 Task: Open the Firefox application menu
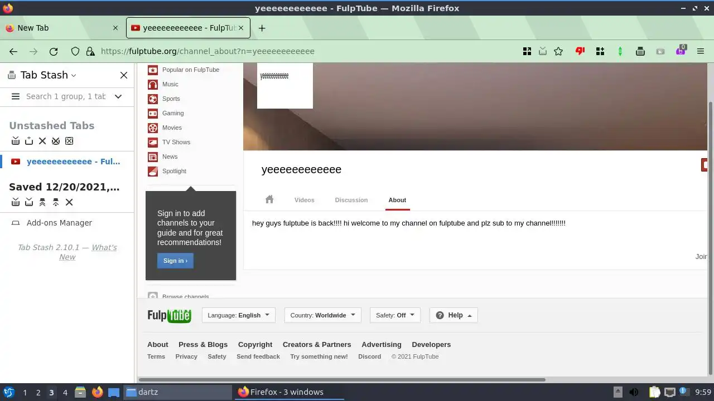click(701, 51)
